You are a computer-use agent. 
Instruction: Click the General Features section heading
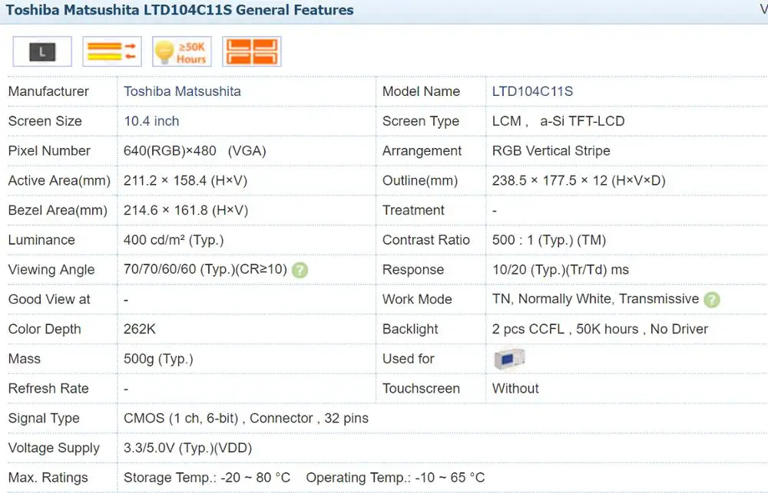[179, 10]
